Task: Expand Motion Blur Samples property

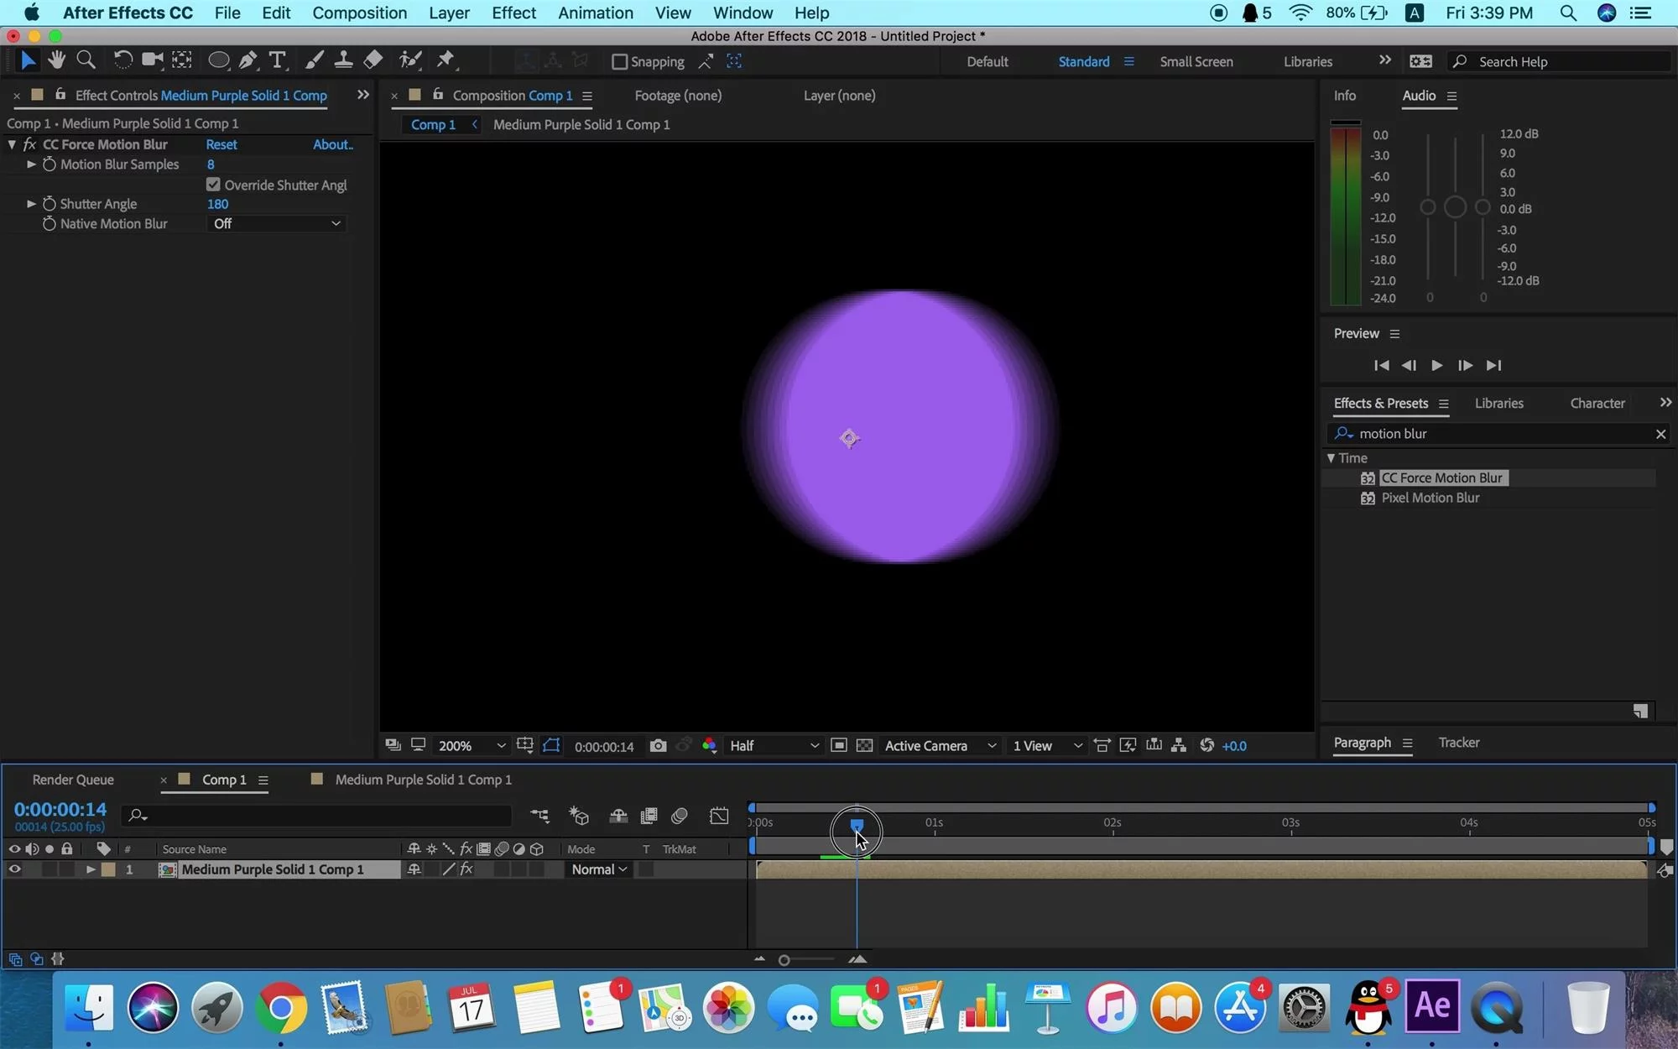Action: 31,164
